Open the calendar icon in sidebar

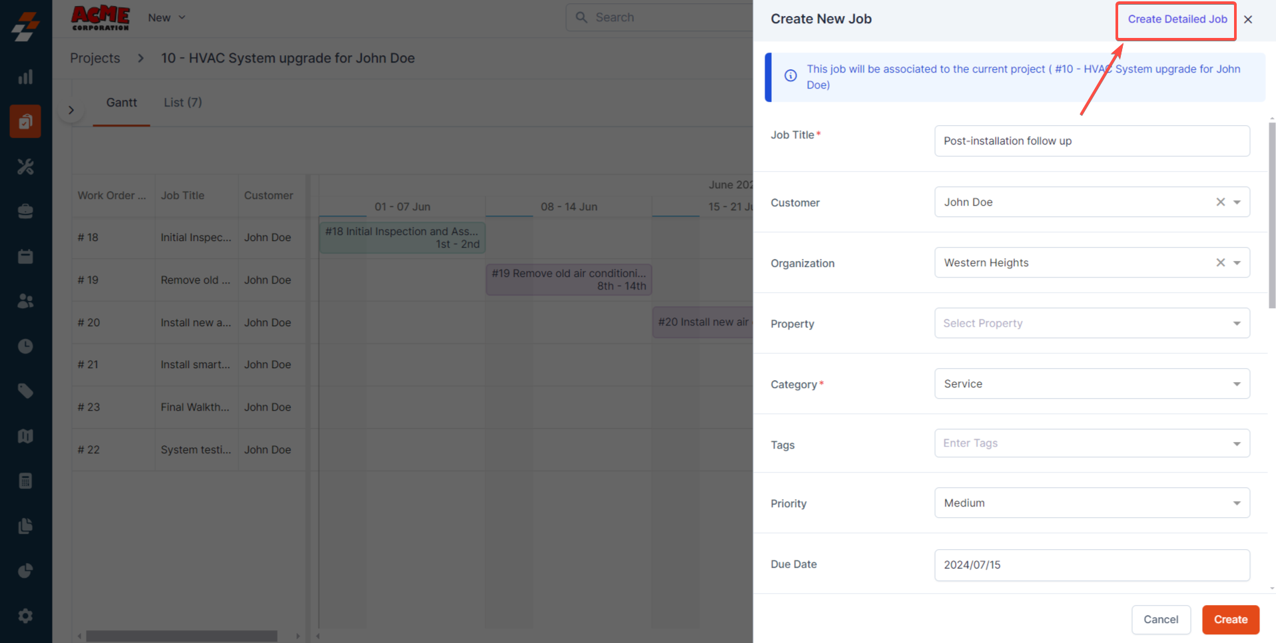25,256
